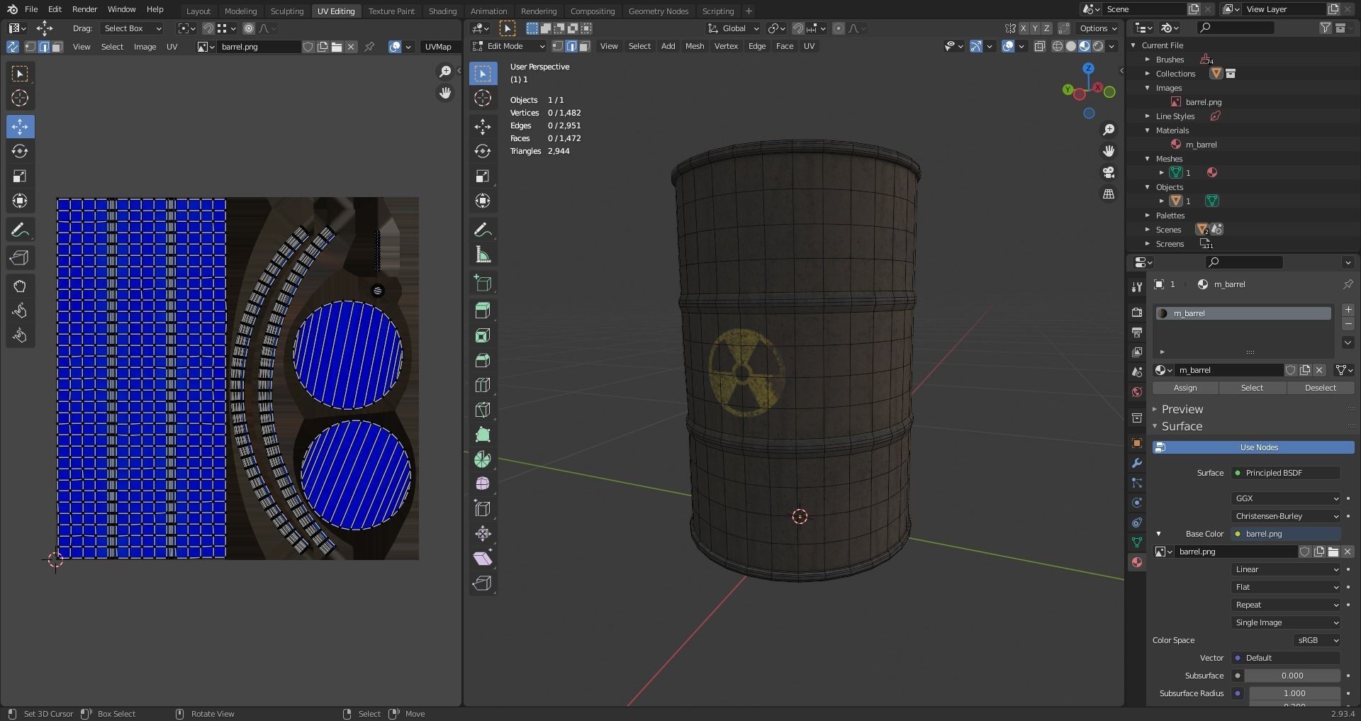The width and height of the screenshot is (1361, 721).
Task: Expand Brushes in the outliner
Action: click(1148, 60)
